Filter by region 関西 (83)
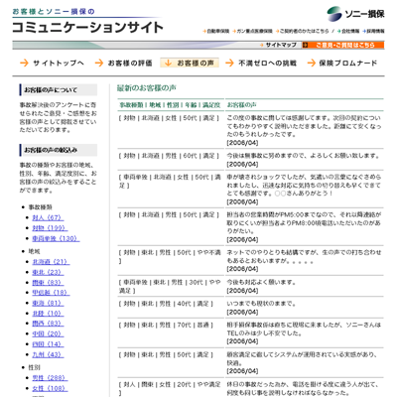Viewport: 397px width, 397px height. (48, 324)
